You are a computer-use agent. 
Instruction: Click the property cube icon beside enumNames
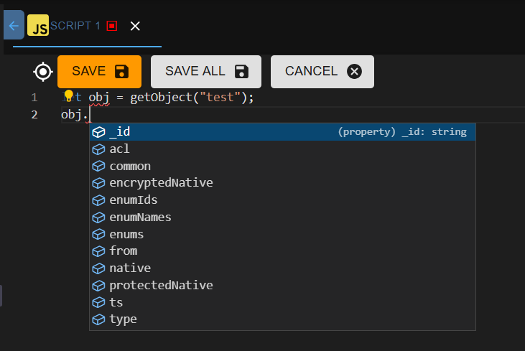[x=98, y=217]
